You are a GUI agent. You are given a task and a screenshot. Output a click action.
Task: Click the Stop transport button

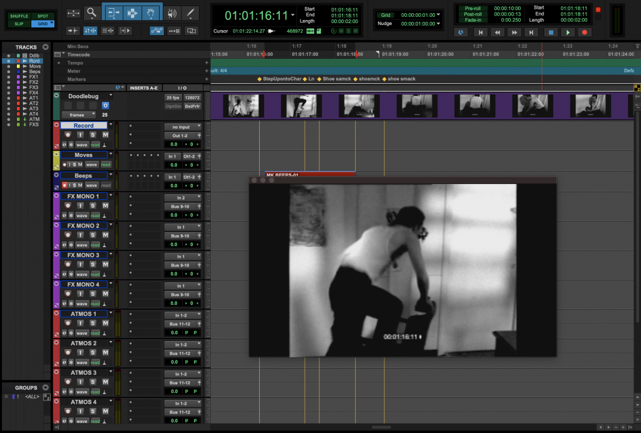551,33
